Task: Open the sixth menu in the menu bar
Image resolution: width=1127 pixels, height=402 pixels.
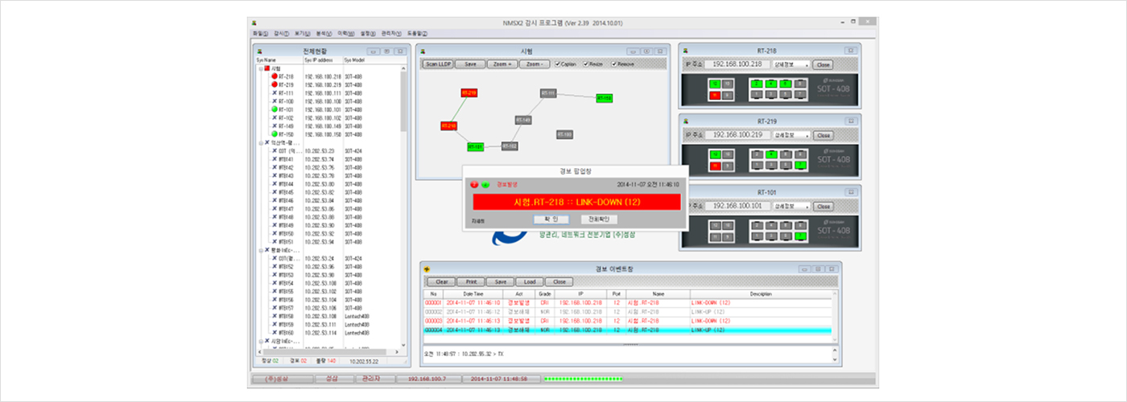Action: coord(368,34)
